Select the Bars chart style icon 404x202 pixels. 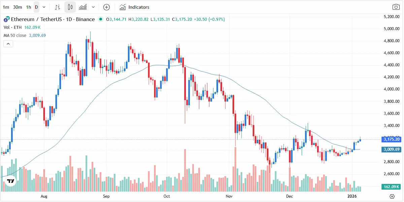click(58, 7)
